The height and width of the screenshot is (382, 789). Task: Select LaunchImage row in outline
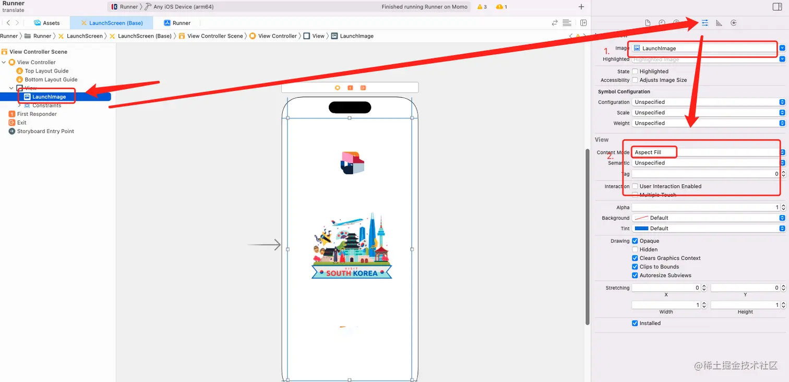pyautogui.click(x=55, y=97)
